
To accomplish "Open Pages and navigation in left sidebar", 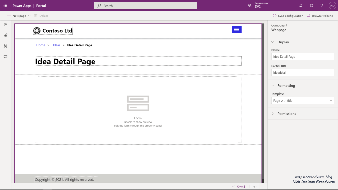I will (5, 25).
